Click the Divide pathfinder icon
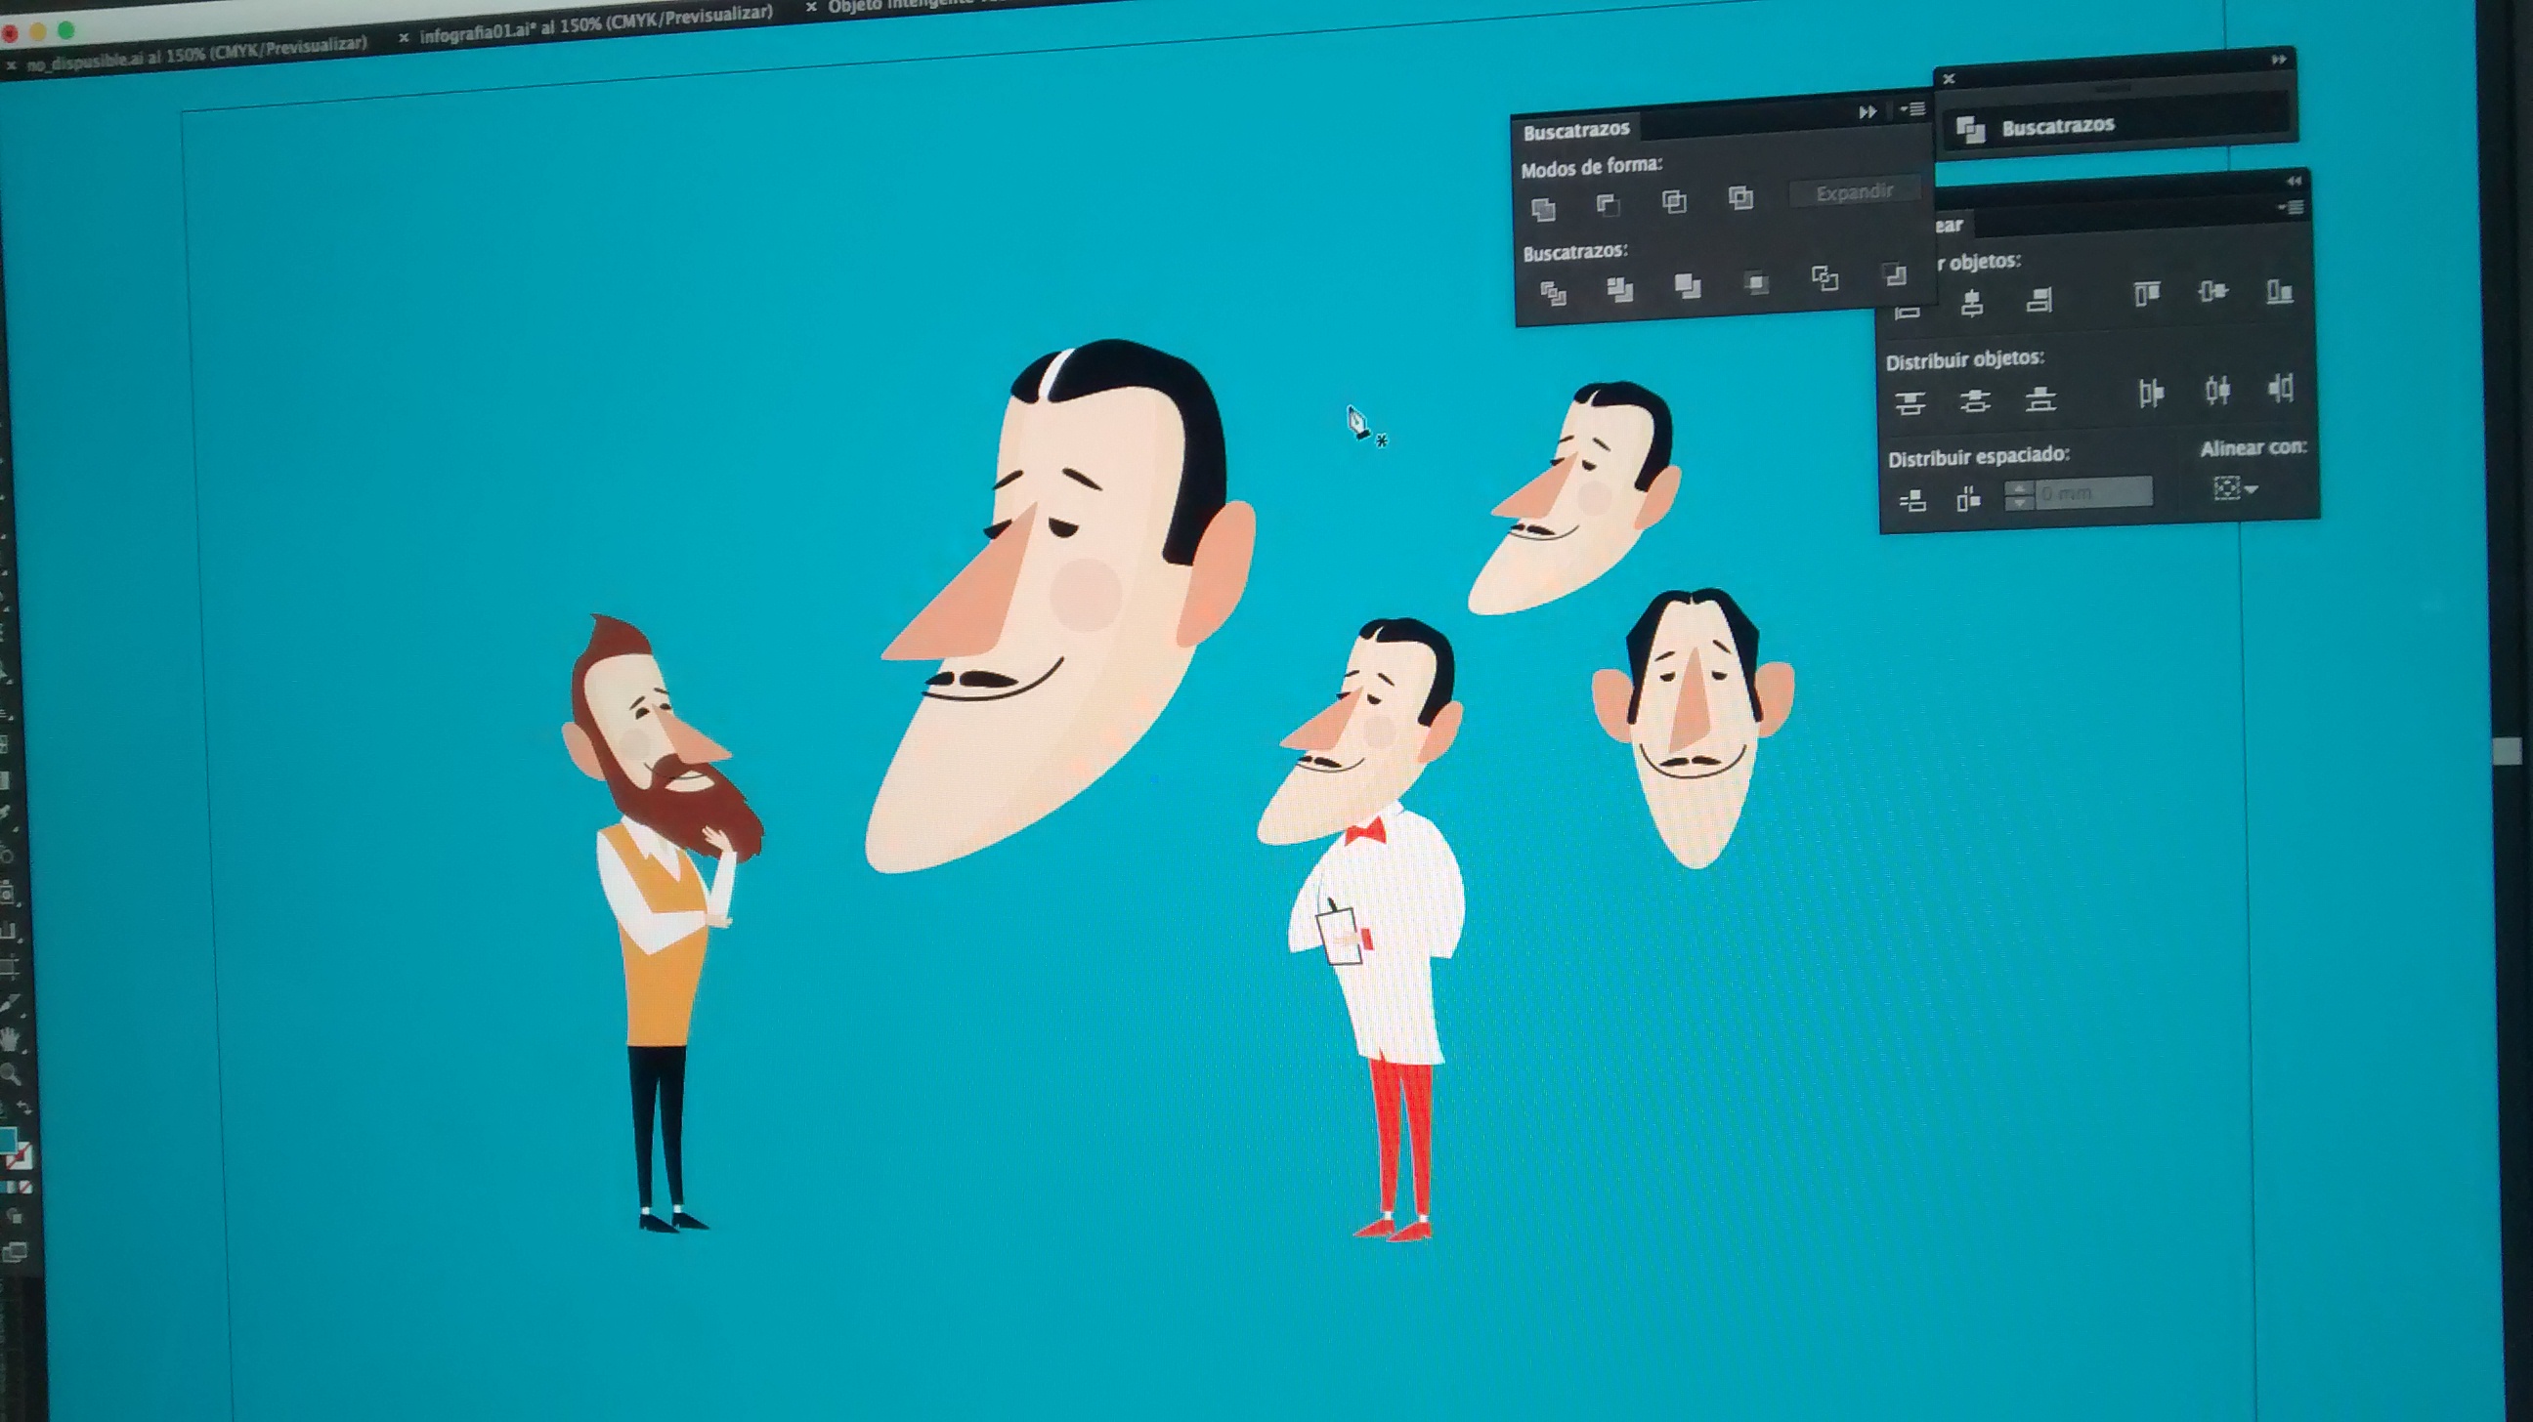This screenshot has width=2533, height=1422. pyautogui.click(x=1553, y=293)
